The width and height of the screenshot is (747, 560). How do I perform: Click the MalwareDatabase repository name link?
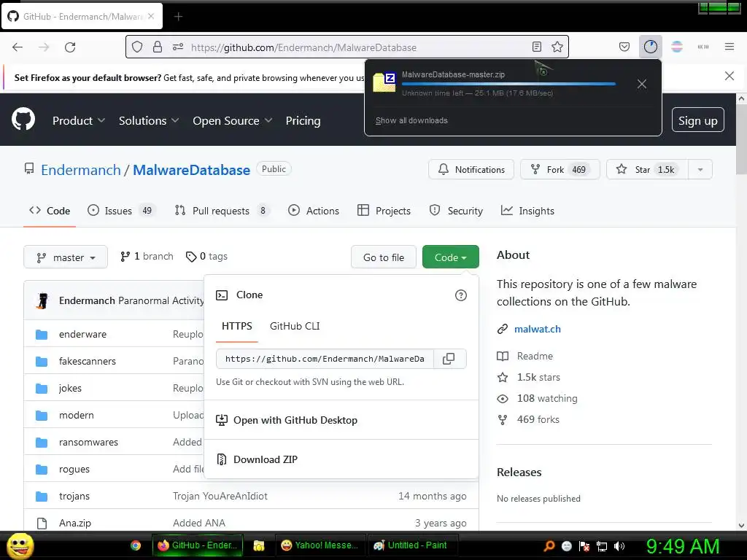click(x=192, y=170)
